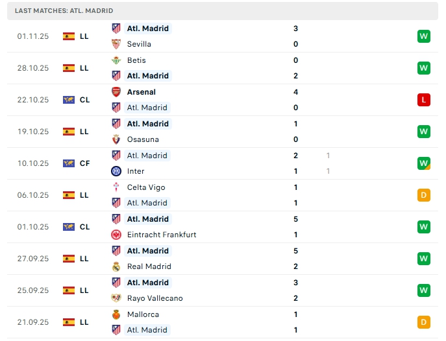This screenshot has height=341, width=446.
Task: Click the green W badge for Sevilla match
Action: (424, 36)
